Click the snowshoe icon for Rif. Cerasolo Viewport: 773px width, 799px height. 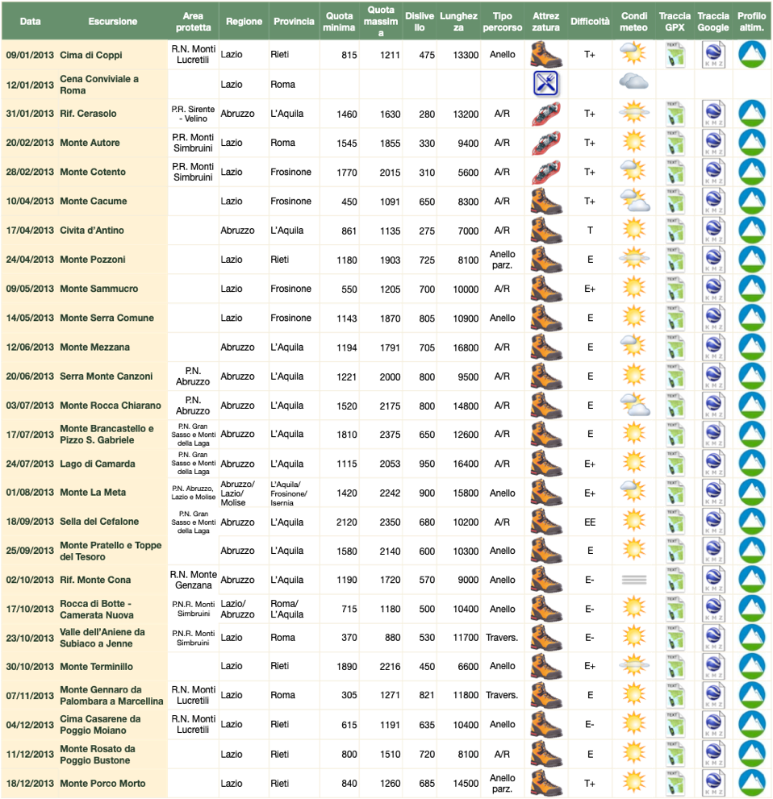point(545,114)
